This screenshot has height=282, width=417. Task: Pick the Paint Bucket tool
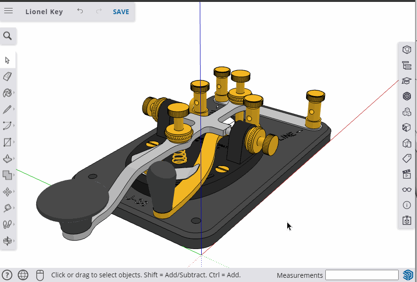[7, 93]
